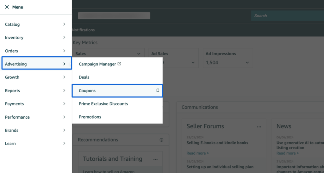The height and width of the screenshot is (173, 324).
Task: Open Seller Forums more options ellipsis
Action: pyautogui.click(x=259, y=127)
